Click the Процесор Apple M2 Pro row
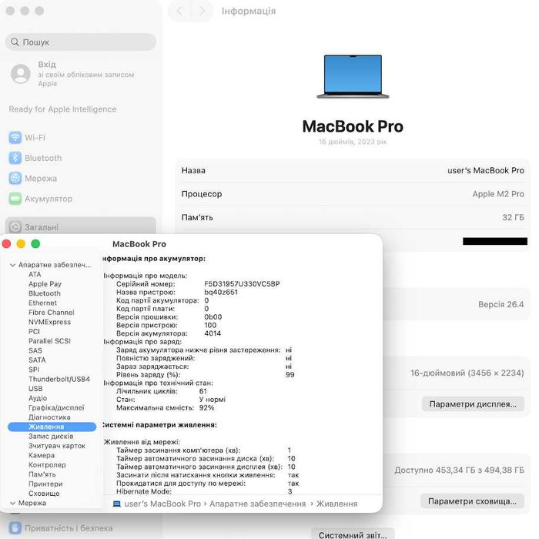The height and width of the screenshot is (539, 539). pos(353,194)
